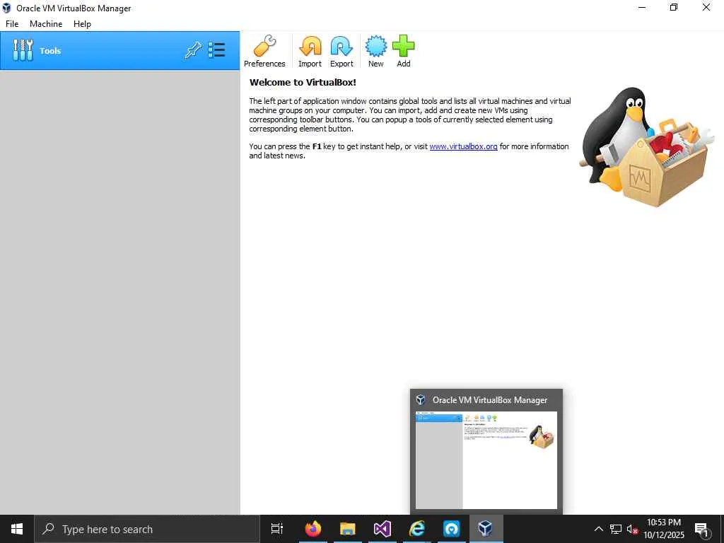724x543 pixels.
Task: Open the notification center icon
Action: tap(701, 529)
